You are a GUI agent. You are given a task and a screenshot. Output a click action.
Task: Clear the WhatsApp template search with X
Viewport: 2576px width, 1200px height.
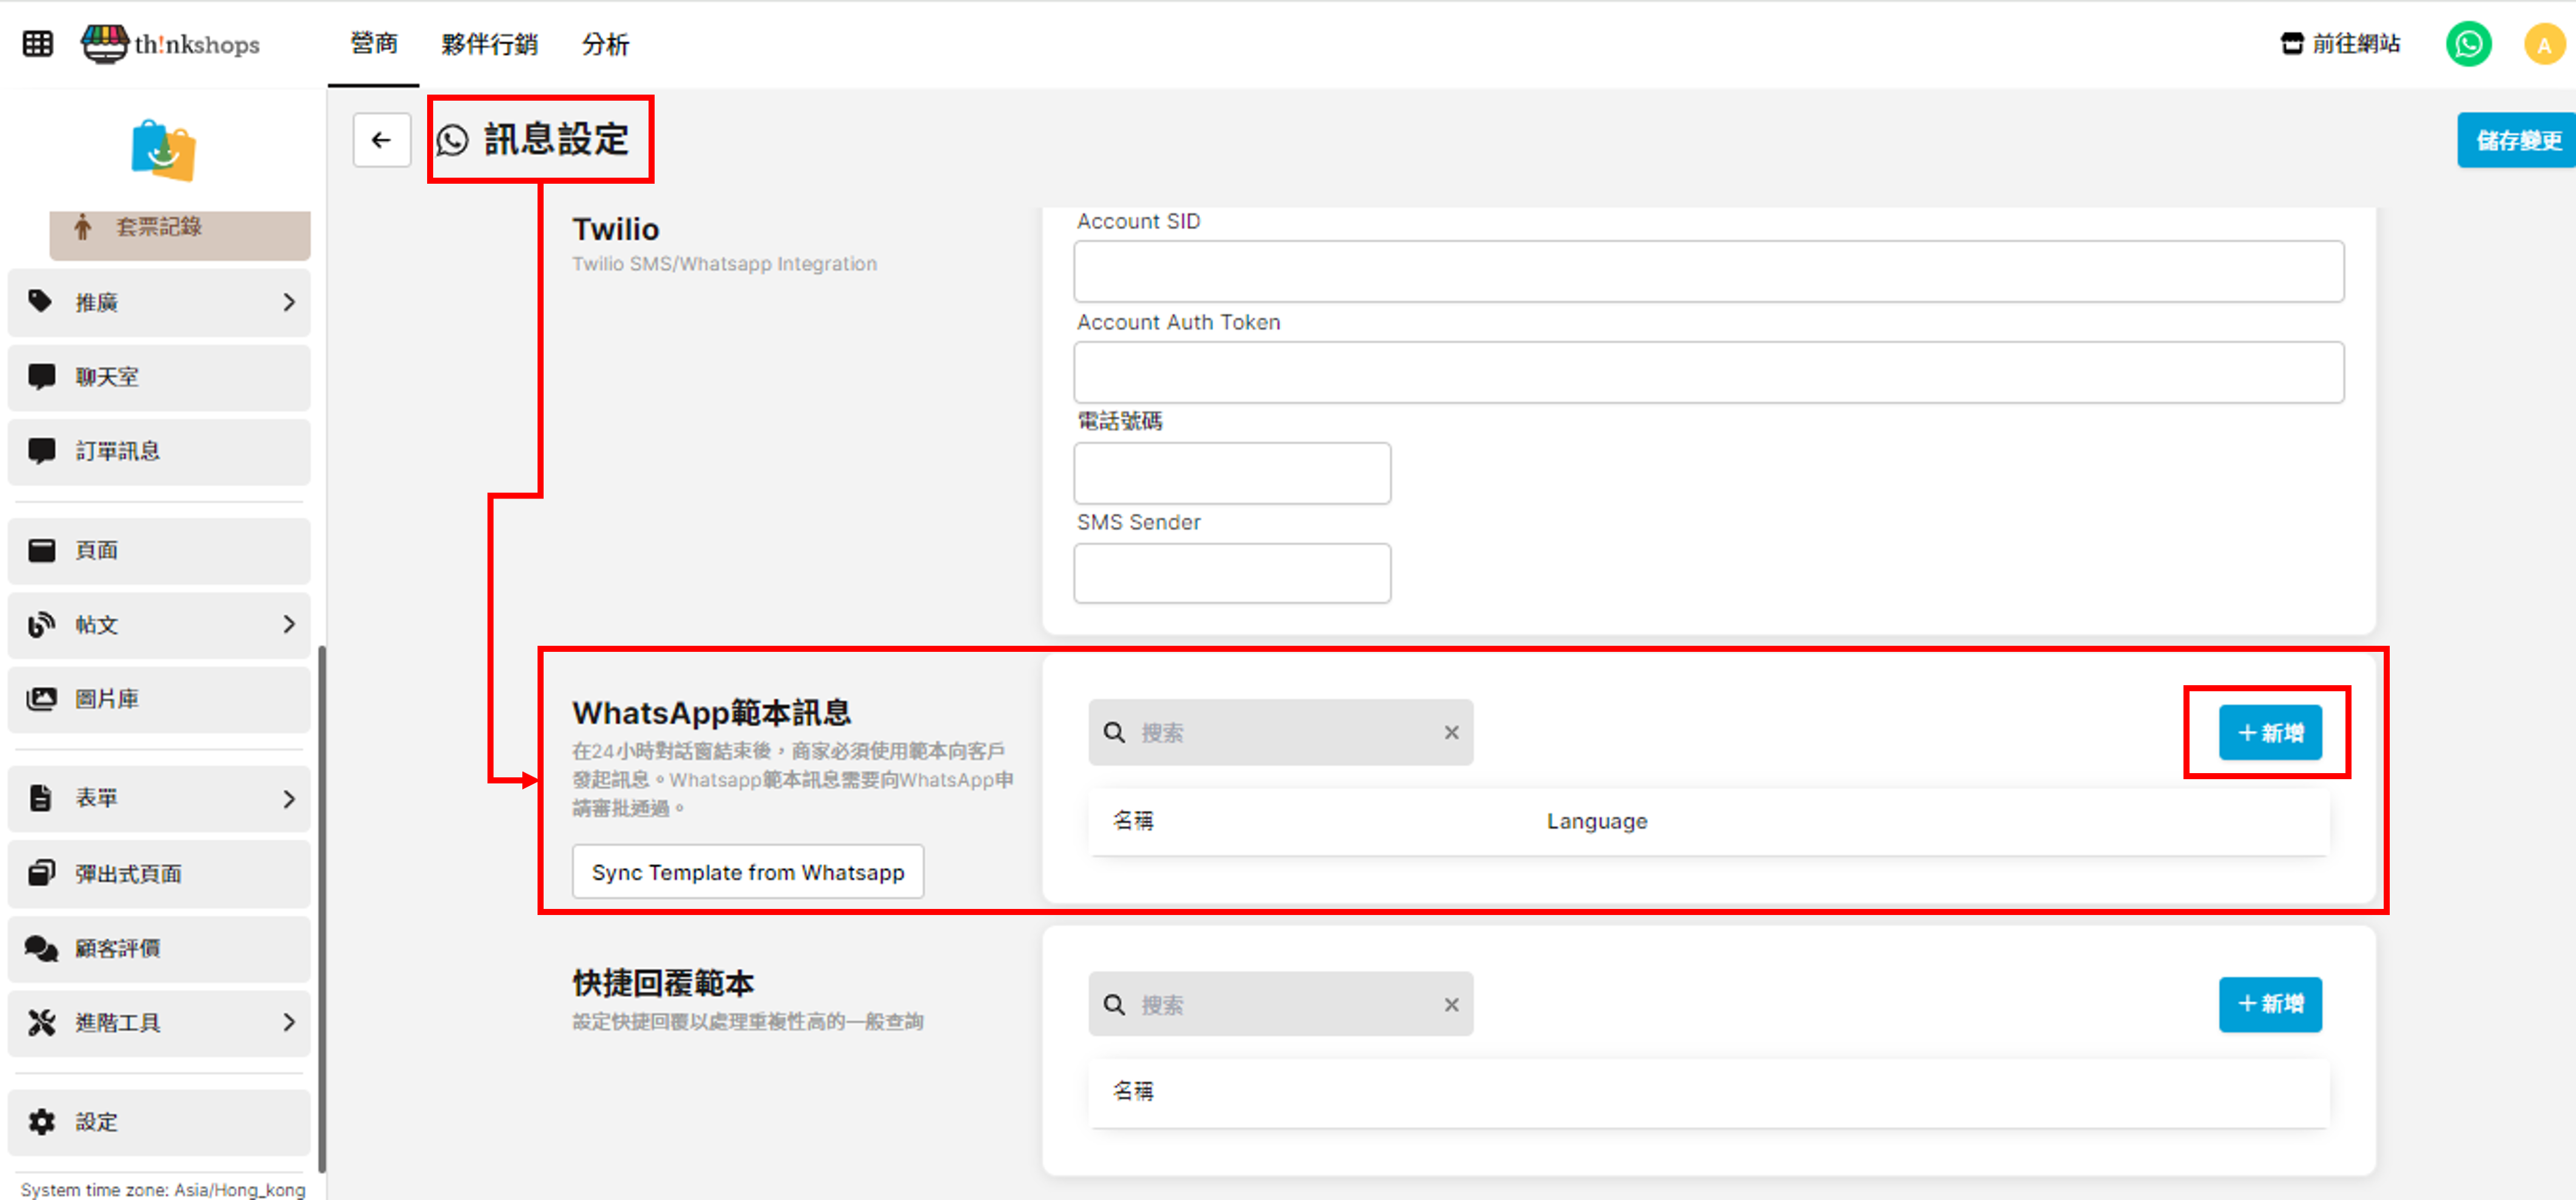point(1451,732)
